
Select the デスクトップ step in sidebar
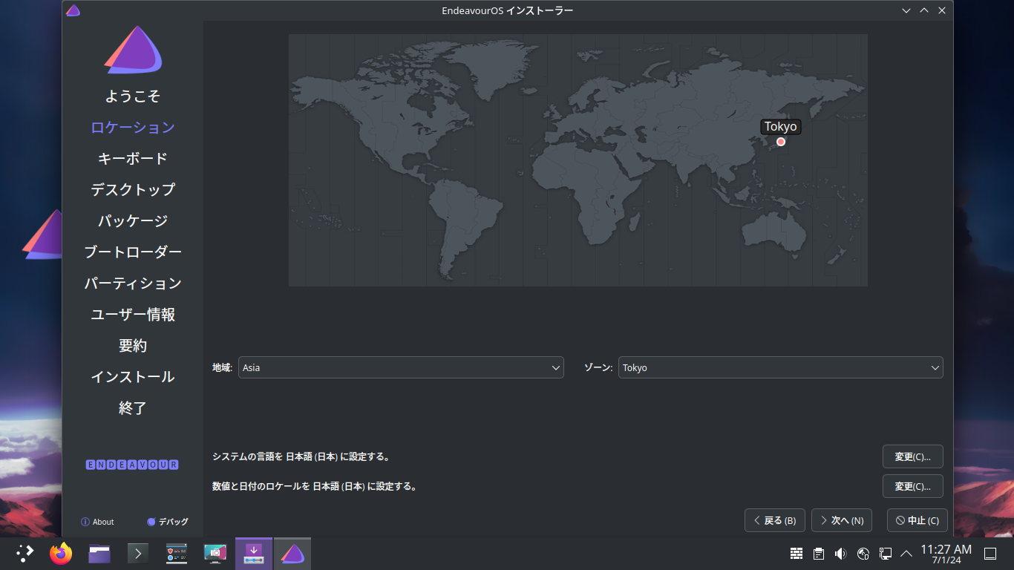pos(133,189)
